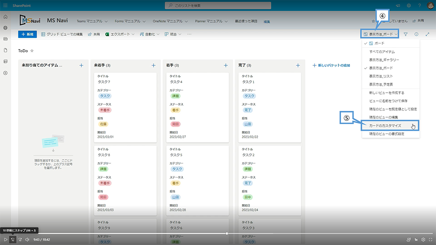Open the 表示方法_ボード view switcher dropdown
Image resolution: width=436 pixels, height=245 pixels.
pos(380,34)
